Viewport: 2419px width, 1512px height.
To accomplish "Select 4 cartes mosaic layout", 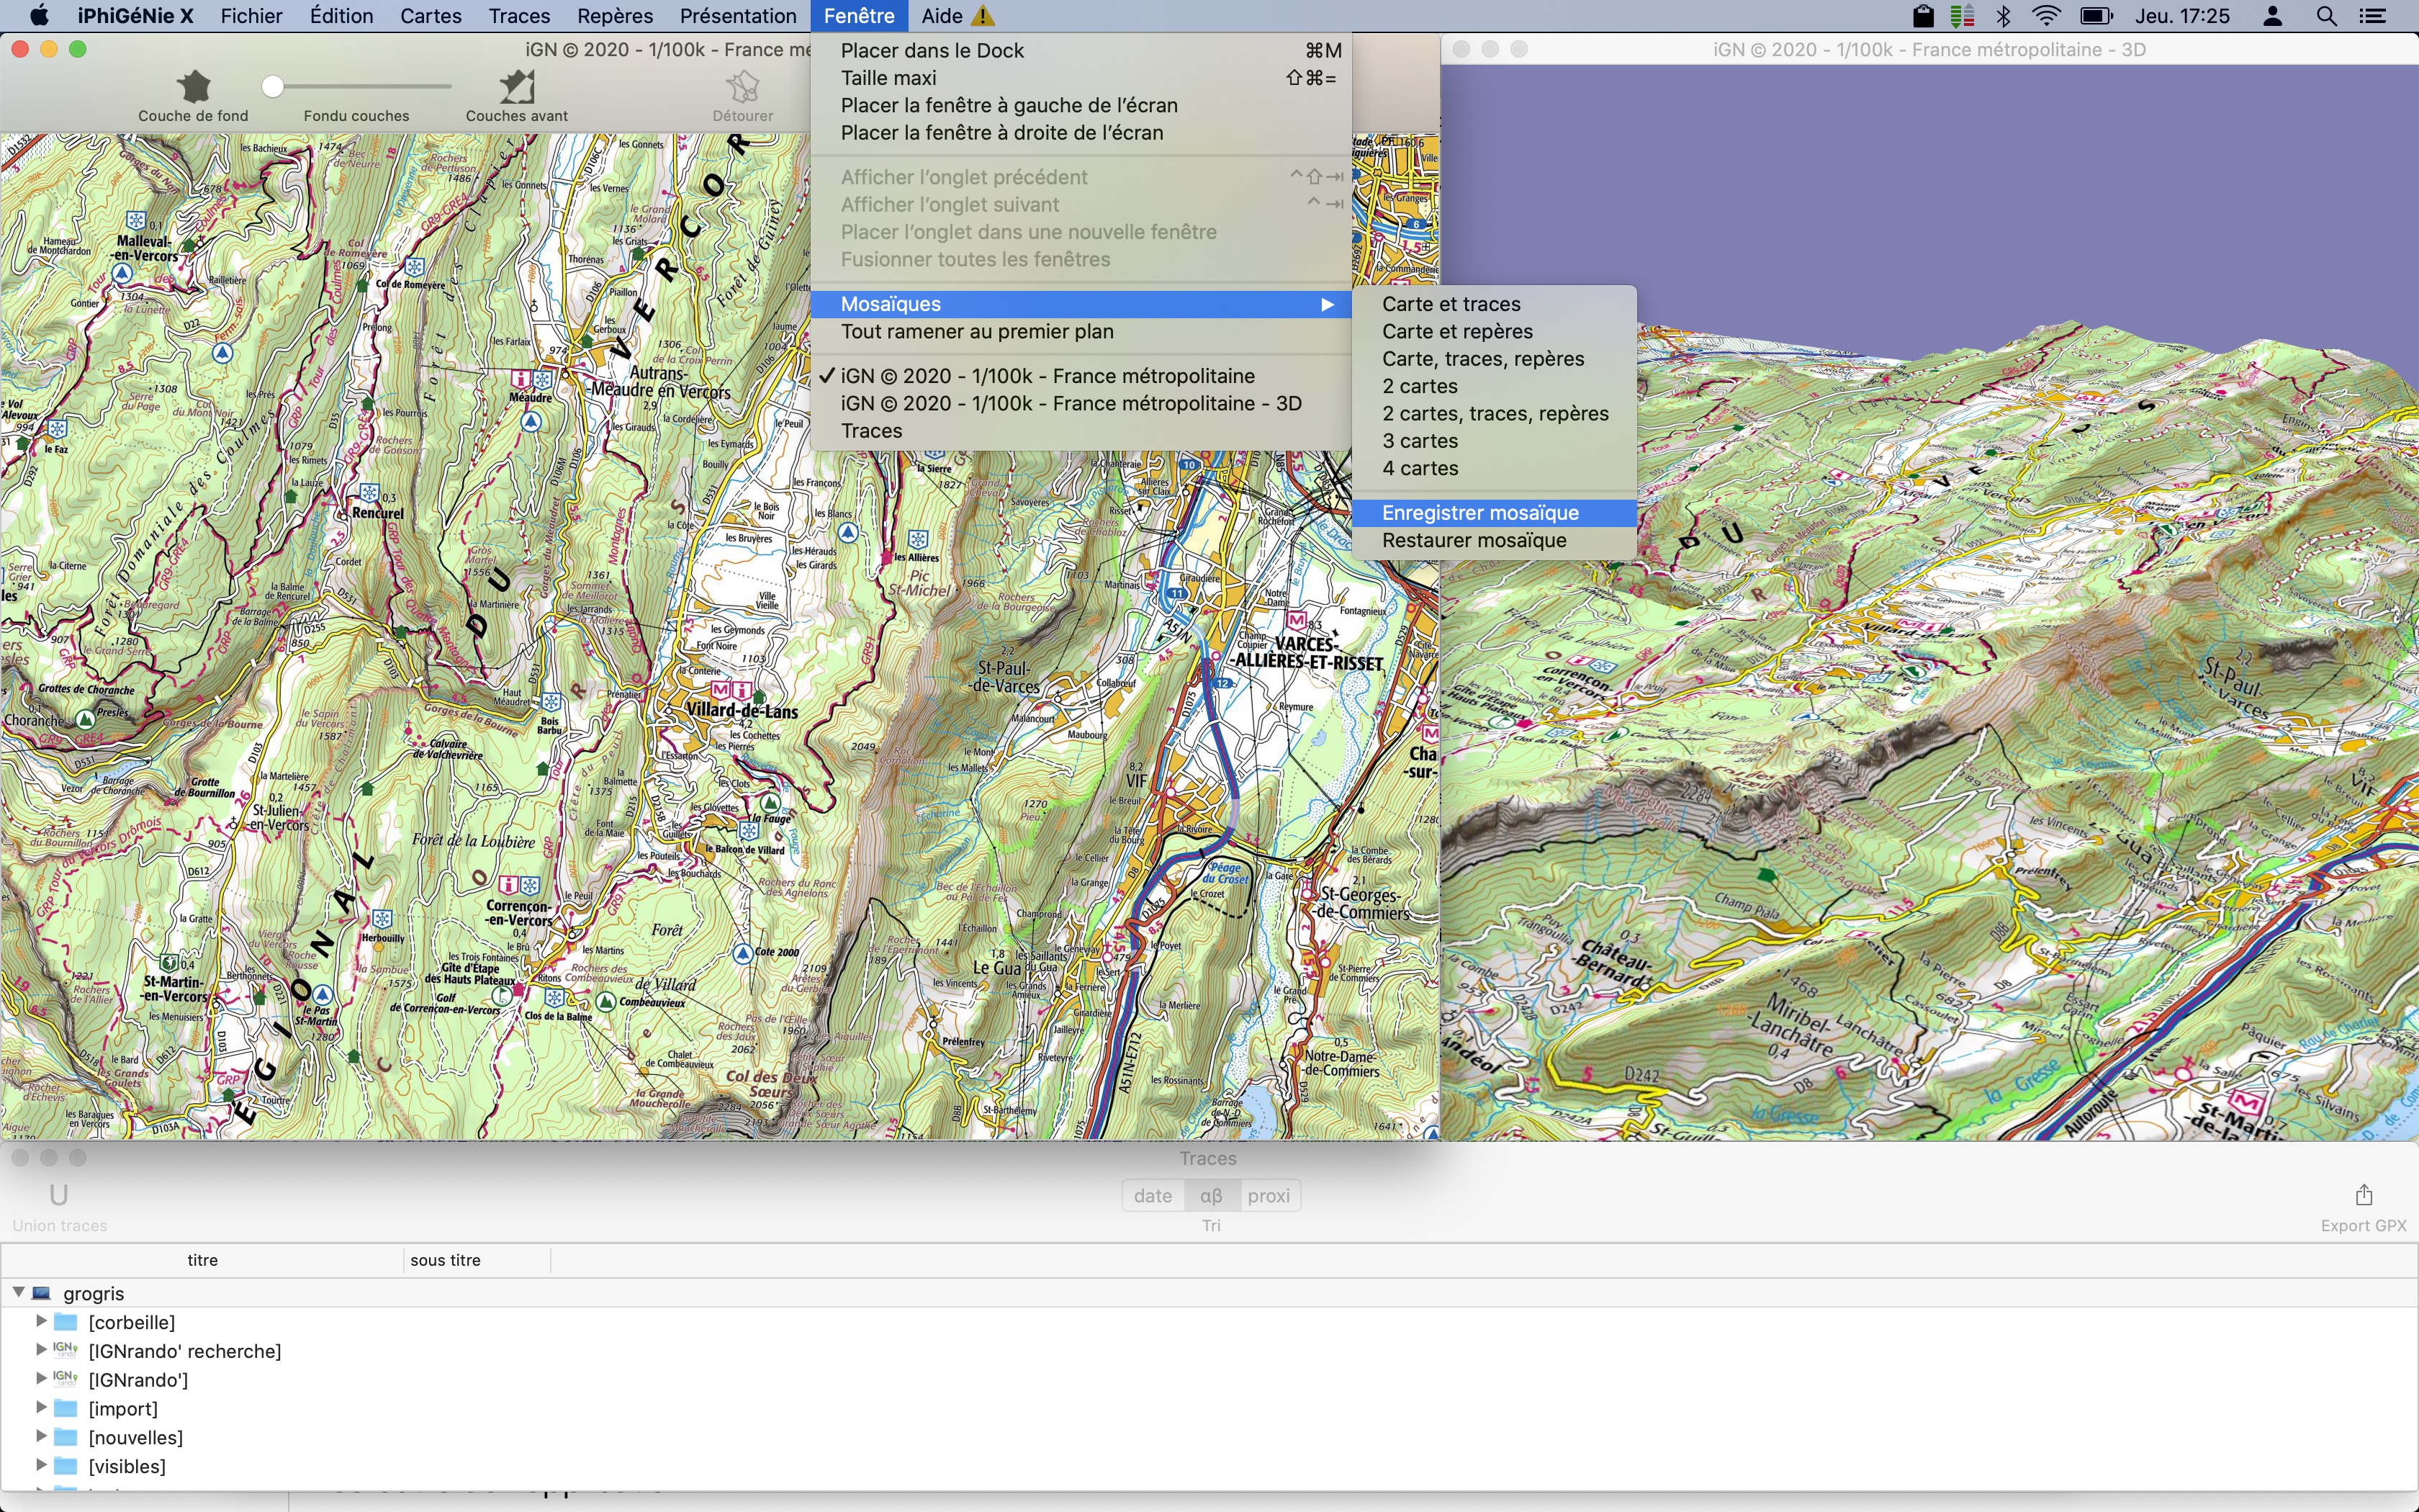I will tap(1495, 469).
